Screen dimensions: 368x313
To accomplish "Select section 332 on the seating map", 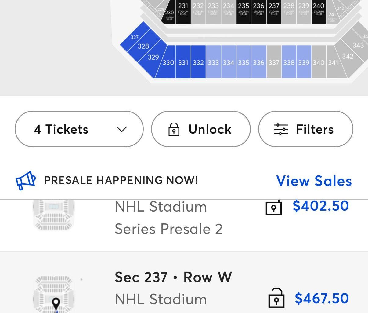I will pos(198,63).
